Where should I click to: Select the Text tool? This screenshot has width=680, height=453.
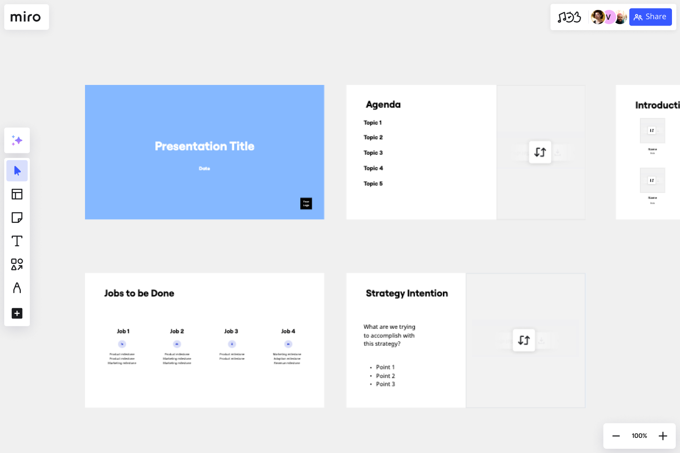point(17,241)
